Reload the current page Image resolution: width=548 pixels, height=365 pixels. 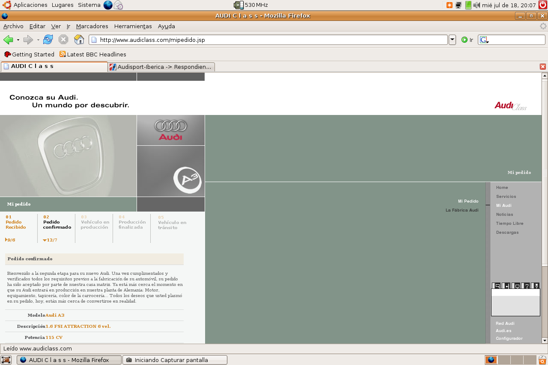coord(48,40)
